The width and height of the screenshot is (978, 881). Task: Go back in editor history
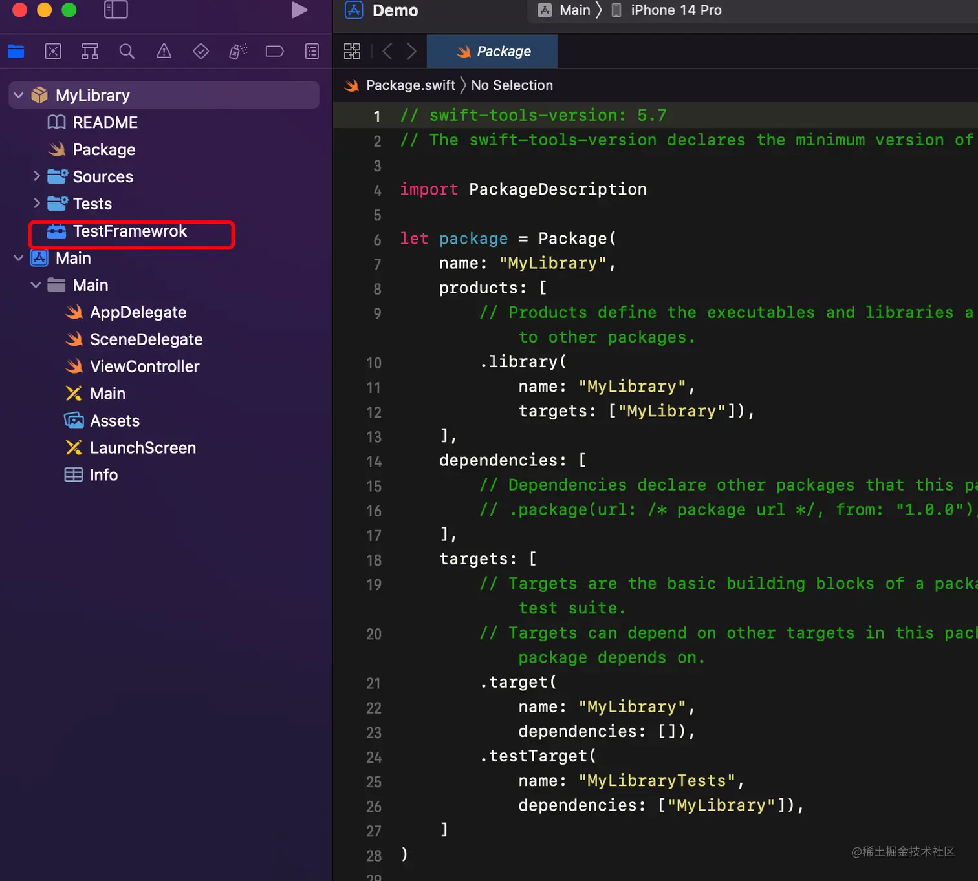(x=387, y=51)
